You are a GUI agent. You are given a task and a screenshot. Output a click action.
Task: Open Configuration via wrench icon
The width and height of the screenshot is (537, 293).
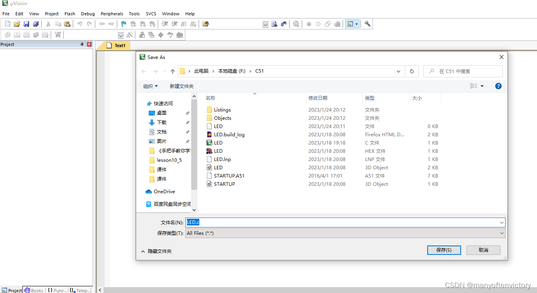[367, 24]
